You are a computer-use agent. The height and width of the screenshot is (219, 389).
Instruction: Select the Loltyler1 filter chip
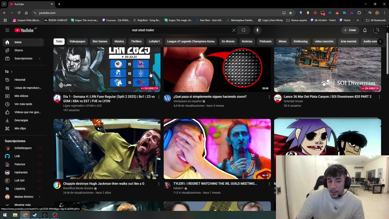pos(154,41)
